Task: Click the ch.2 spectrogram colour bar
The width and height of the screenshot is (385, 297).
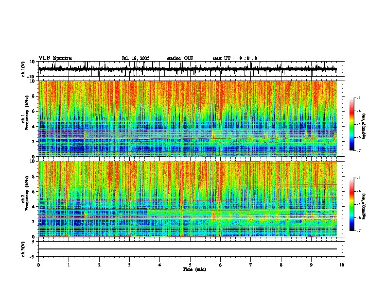Action: pyautogui.click(x=352, y=204)
